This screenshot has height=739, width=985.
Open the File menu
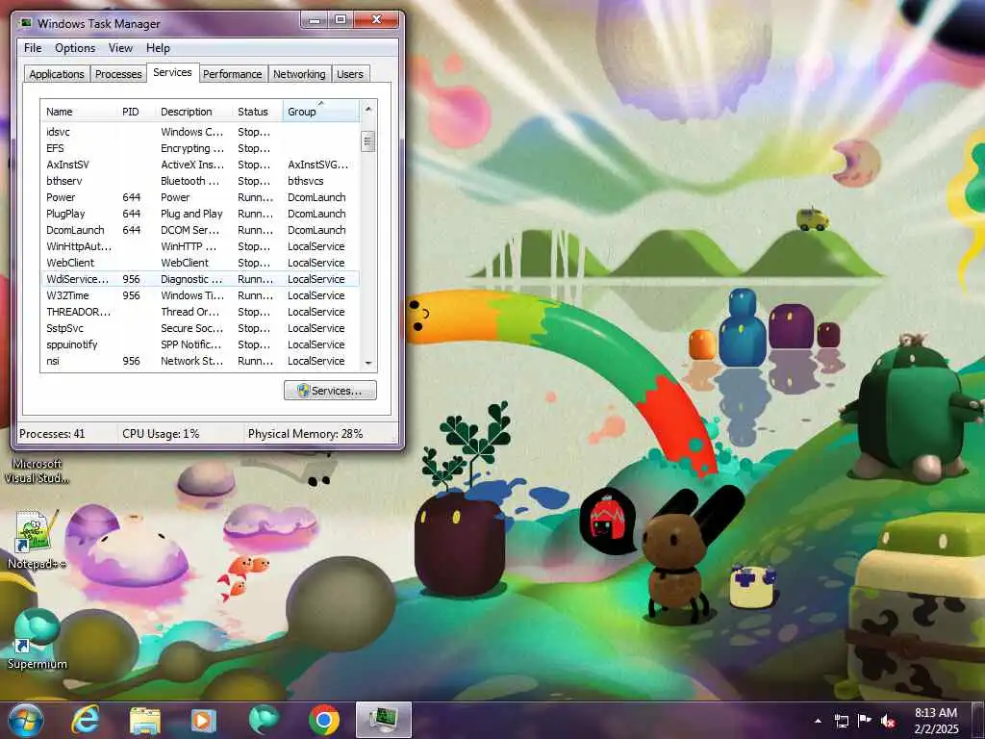coord(33,48)
